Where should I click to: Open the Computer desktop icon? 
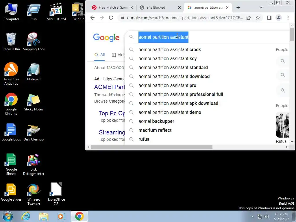[x=11, y=12]
